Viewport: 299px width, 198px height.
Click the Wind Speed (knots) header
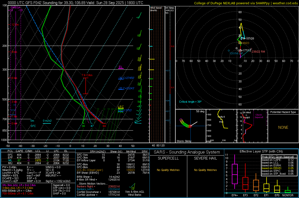coord(156,9)
